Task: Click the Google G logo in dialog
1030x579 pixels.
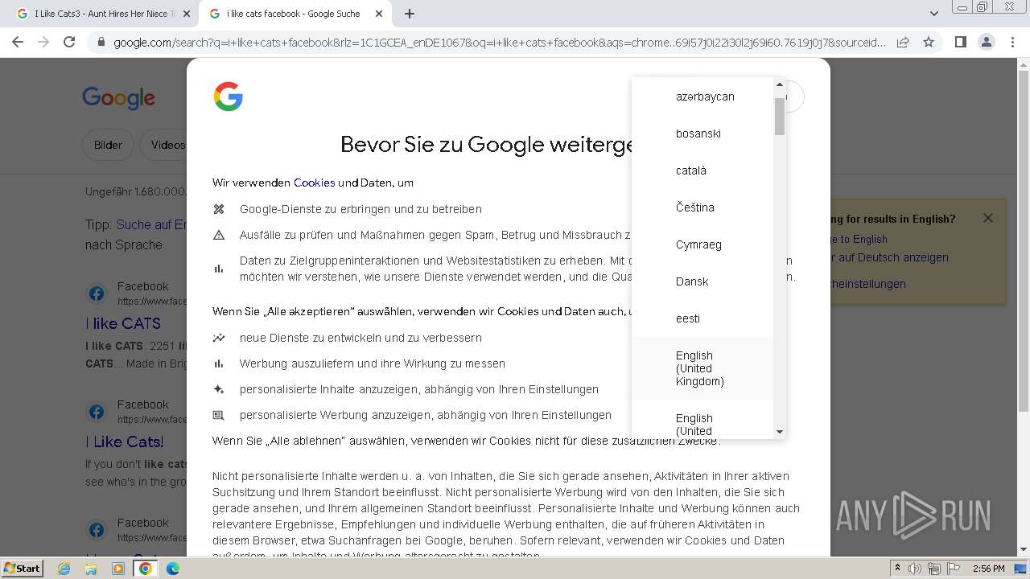Action: (x=229, y=96)
